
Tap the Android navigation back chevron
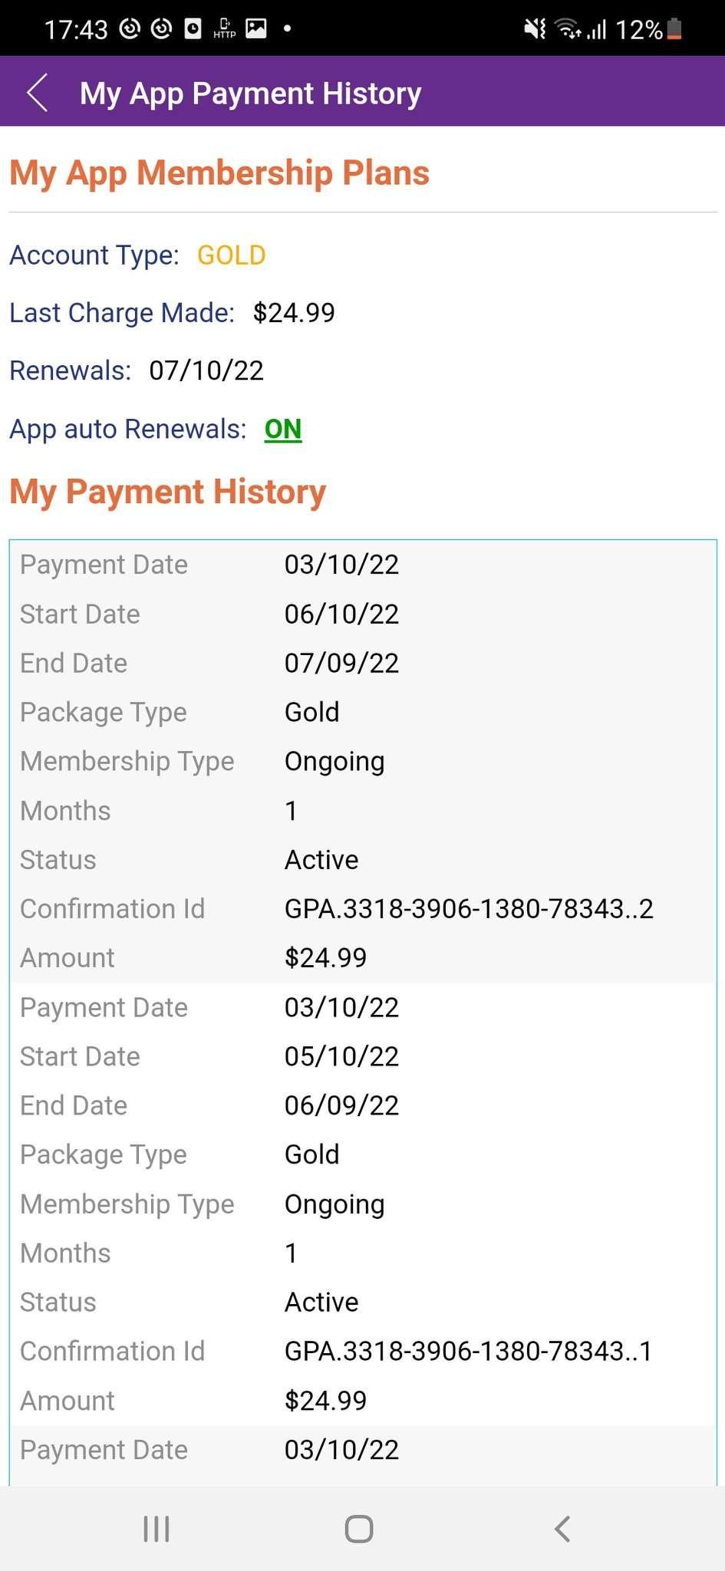(562, 1528)
